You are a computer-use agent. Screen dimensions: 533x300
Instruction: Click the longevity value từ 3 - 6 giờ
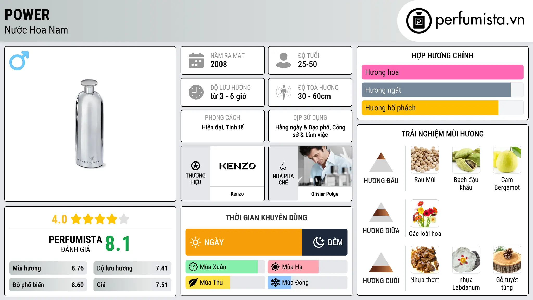pyautogui.click(x=229, y=96)
